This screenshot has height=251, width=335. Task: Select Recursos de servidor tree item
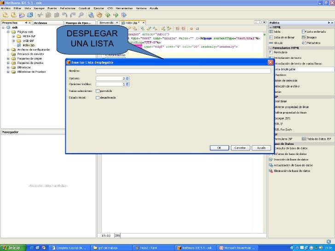point(30,54)
